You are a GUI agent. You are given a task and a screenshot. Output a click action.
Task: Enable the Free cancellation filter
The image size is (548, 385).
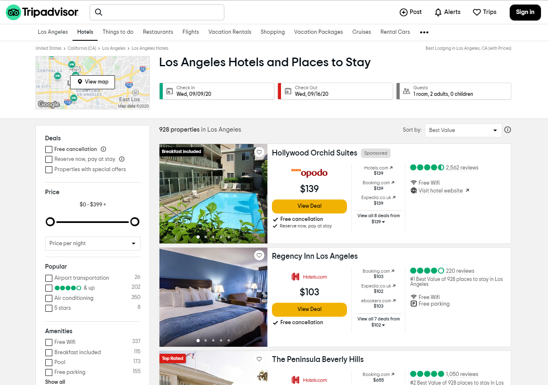(x=49, y=149)
